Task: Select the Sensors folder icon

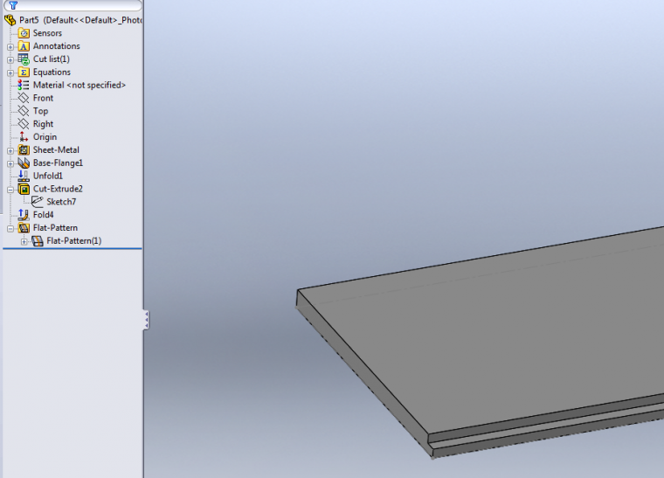Action: [24, 33]
